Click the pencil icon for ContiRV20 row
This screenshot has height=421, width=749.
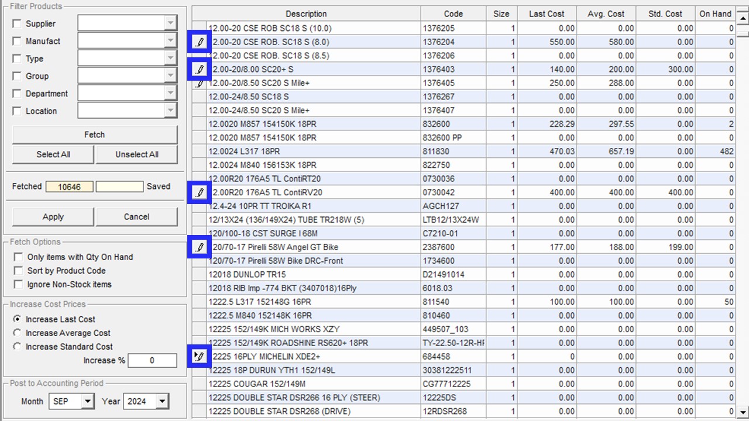click(200, 192)
